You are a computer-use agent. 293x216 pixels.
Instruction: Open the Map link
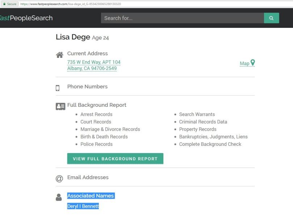244,63
